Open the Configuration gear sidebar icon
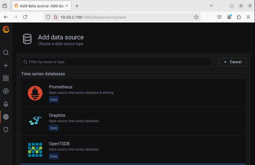Image resolution: width=255 pixels, height=165 pixels. (6, 117)
